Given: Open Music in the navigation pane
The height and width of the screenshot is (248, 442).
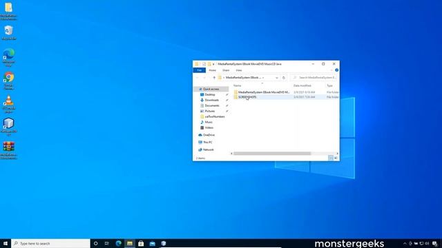Looking at the screenshot, I should click(x=209, y=122).
